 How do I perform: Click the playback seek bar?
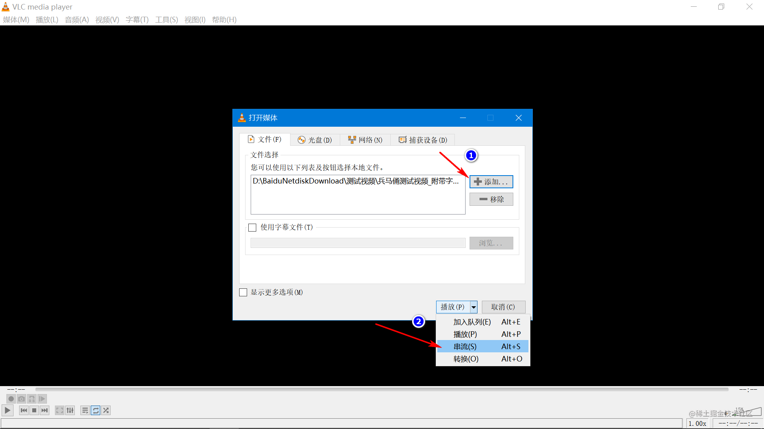click(x=382, y=390)
